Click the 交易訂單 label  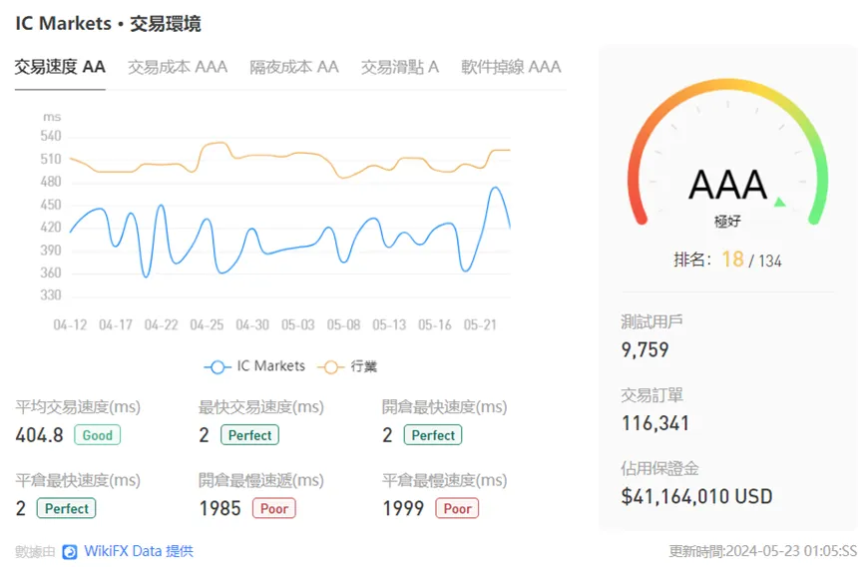(x=651, y=394)
